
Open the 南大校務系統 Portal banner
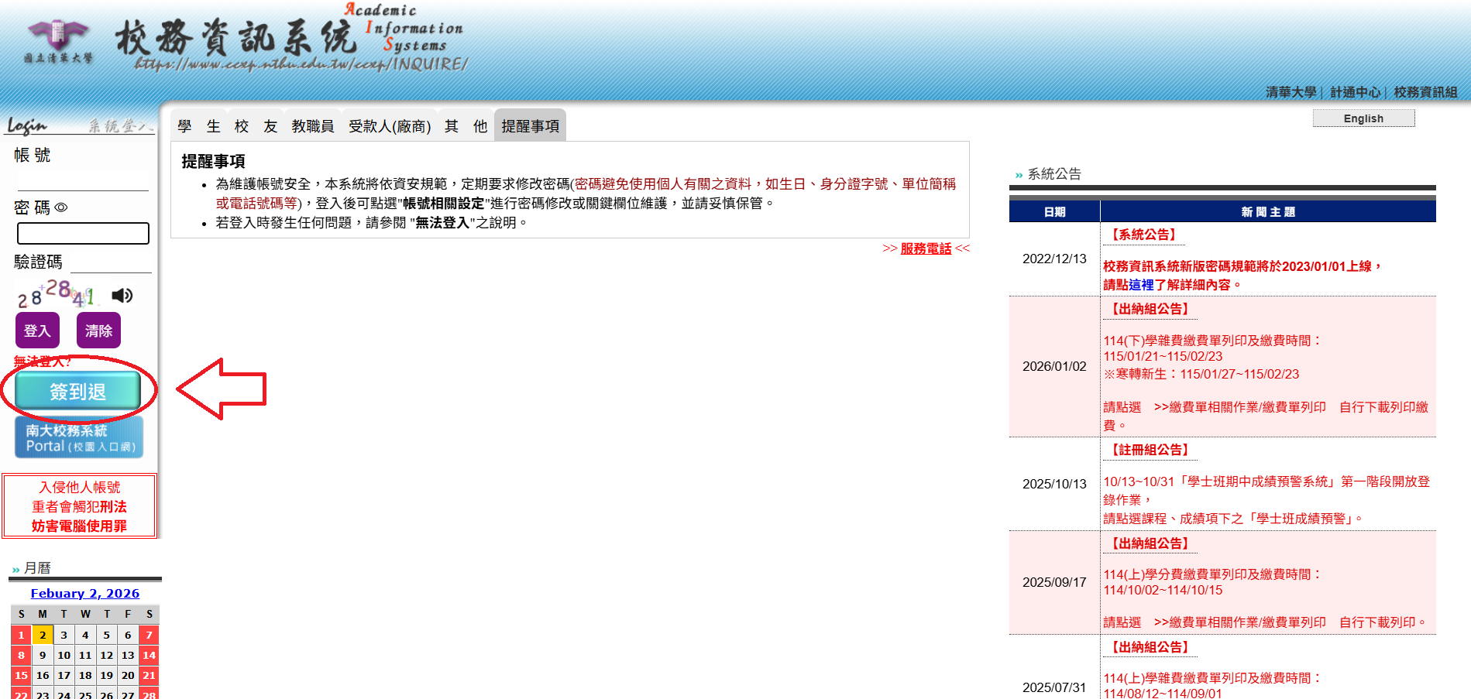79,437
